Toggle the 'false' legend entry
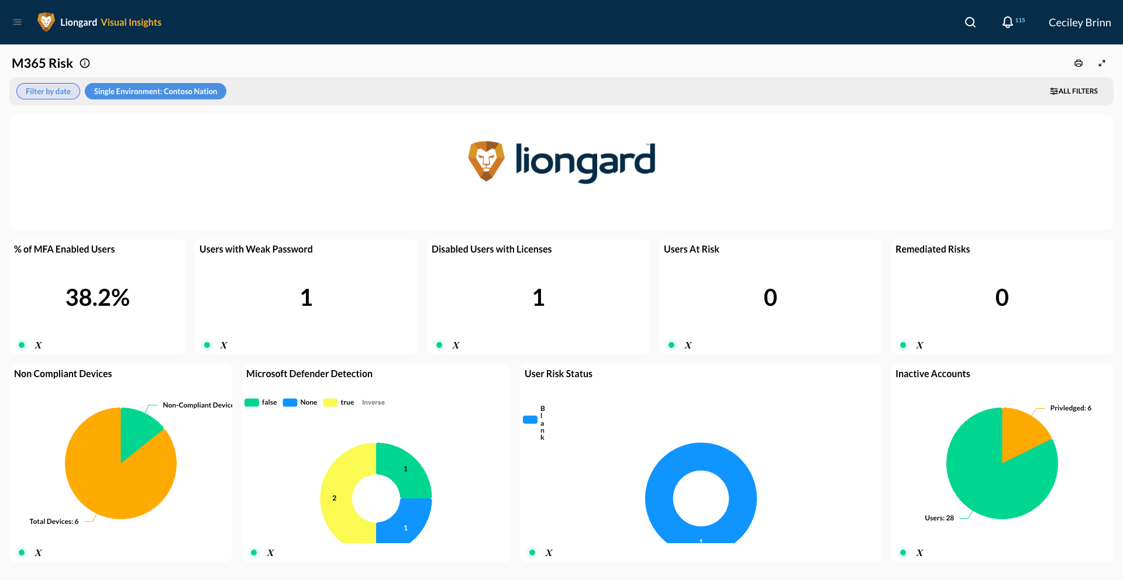This screenshot has height=580, width=1123. click(x=261, y=402)
